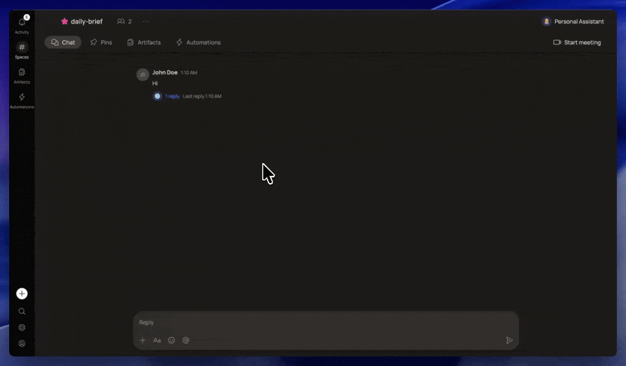The image size is (626, 366).
Task: Select the "Hi" message text
Action: point(155,83)
